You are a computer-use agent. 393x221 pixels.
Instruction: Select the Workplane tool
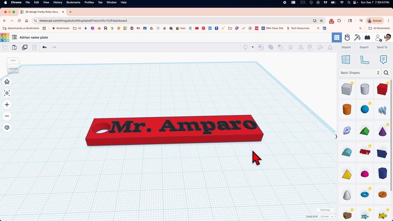point(346,60)
